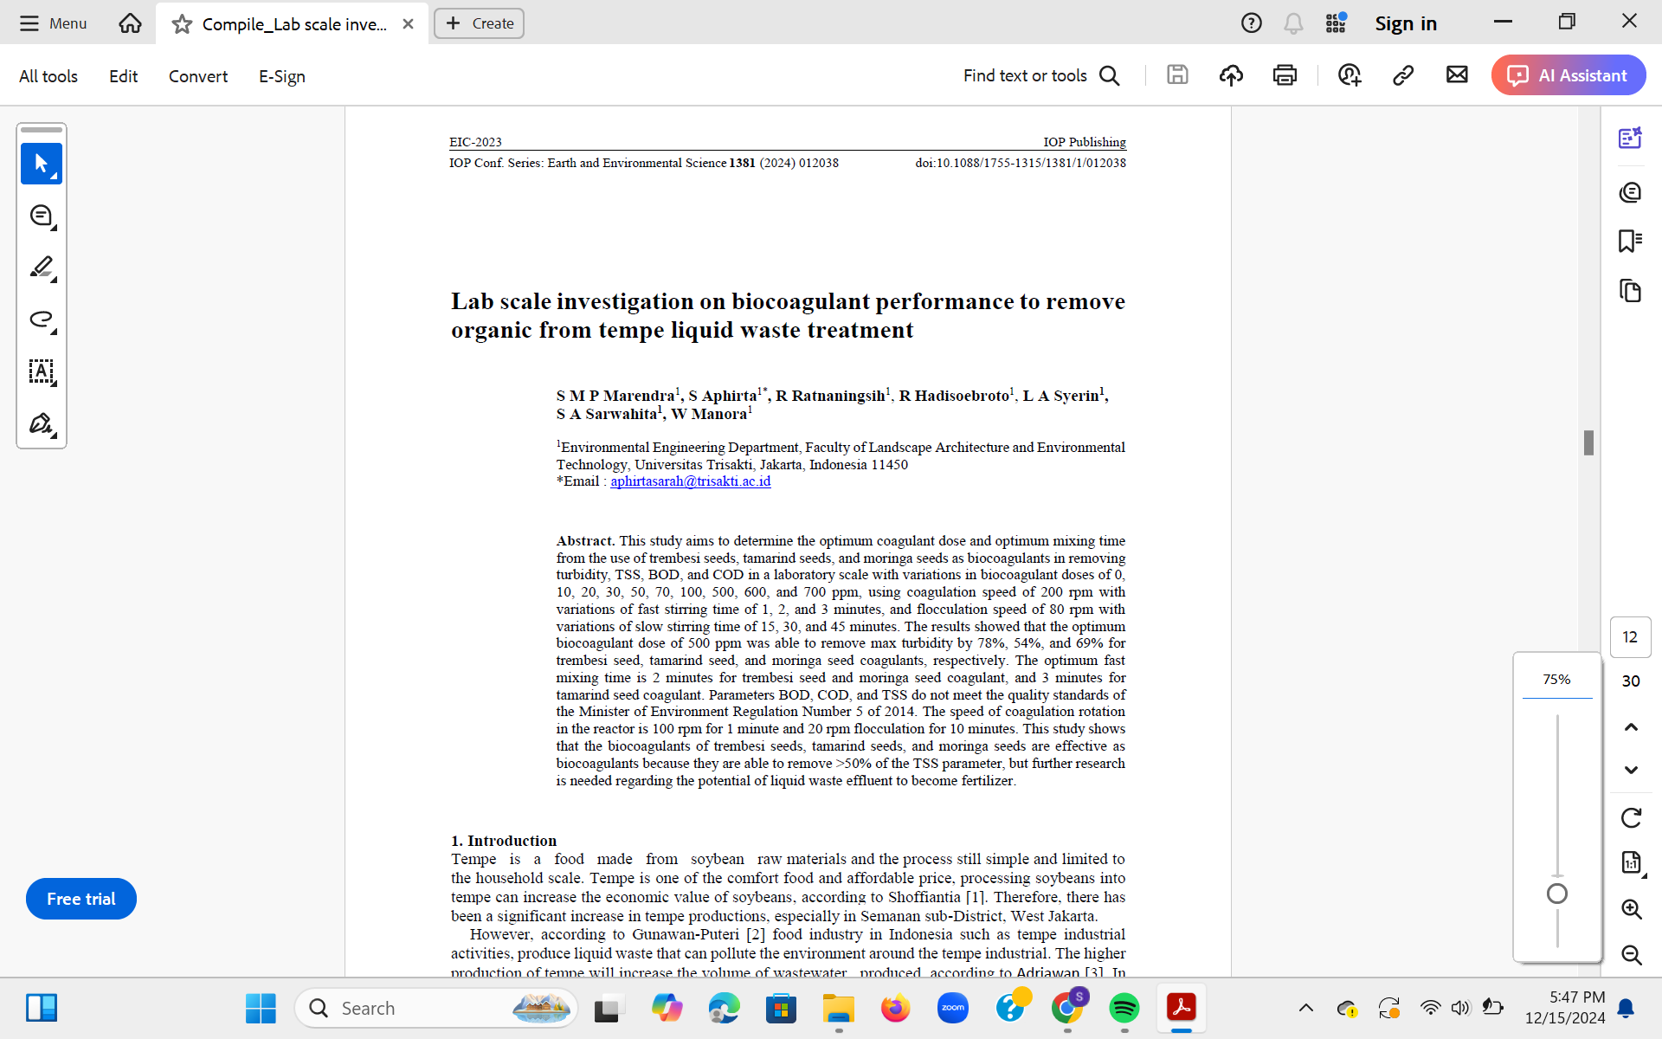Open All tools
The width and height of the screenshot is (1662, 1039).
(48, 76)
